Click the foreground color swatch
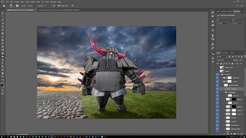This screenshot has height=138, width=246. 2,85
